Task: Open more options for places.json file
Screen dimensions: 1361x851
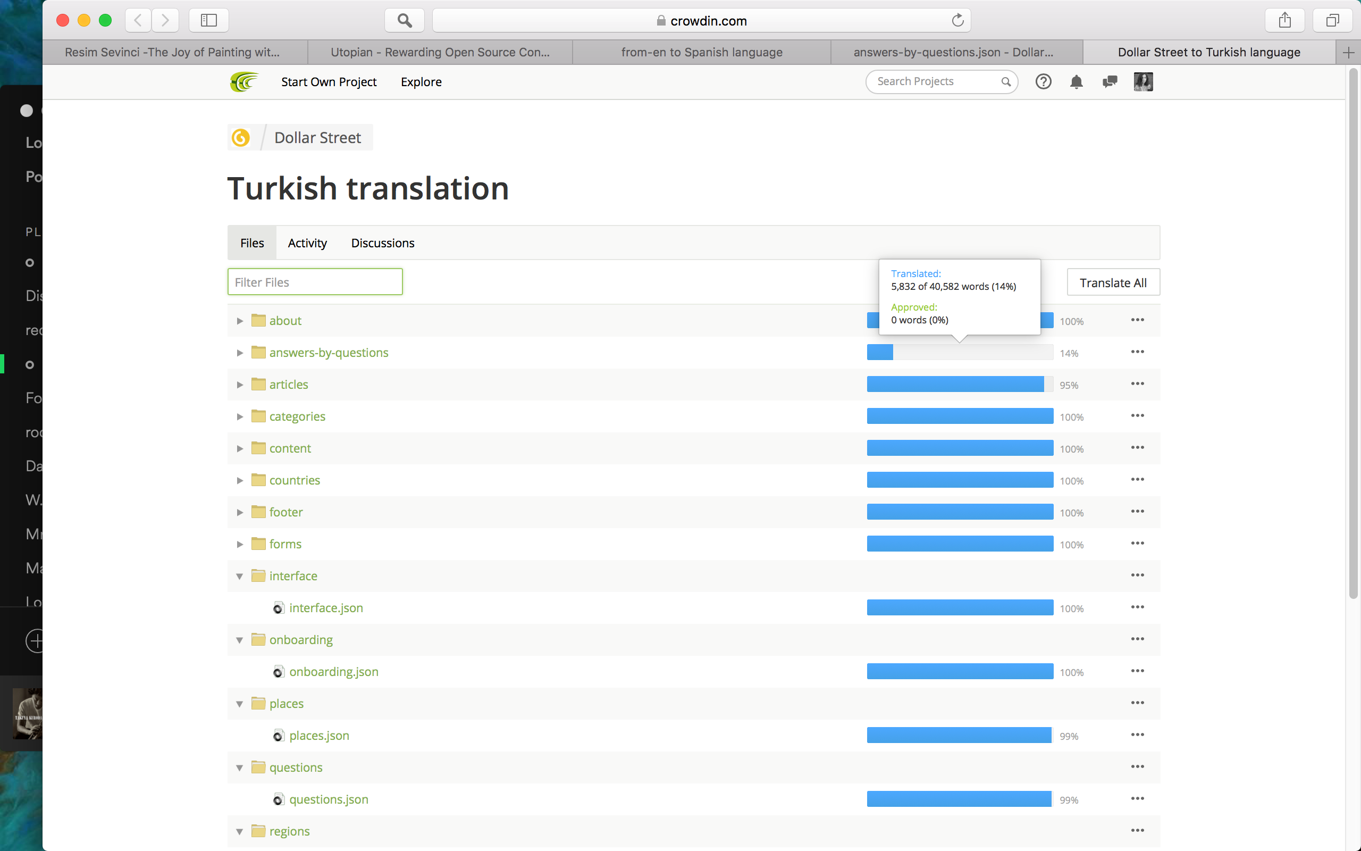Action: [1137, 735]
